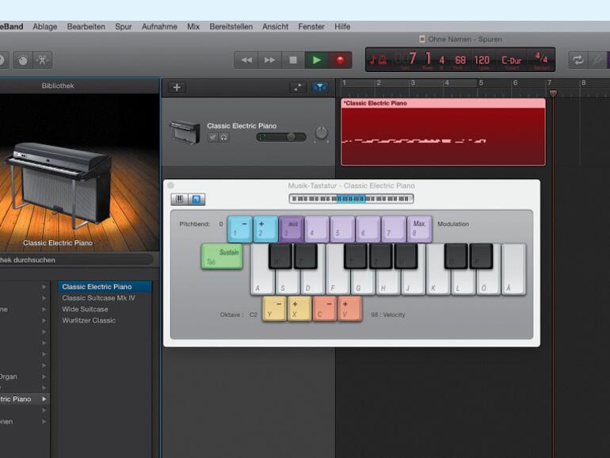This screenshot has height=458, width=610.
Task: Click the note and metronome display mode icon
Action: point(378,60)
